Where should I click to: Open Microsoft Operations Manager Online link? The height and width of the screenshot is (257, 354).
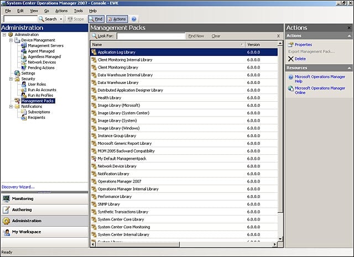point(320,91)
